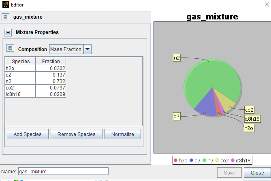Select the n2 species cell
Viewport: 271px width, 181px height.
[x=20, y=81]
